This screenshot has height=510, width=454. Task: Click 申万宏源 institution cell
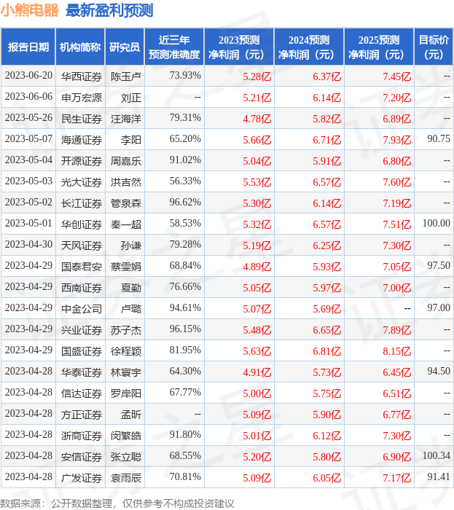tap(82, 97)
